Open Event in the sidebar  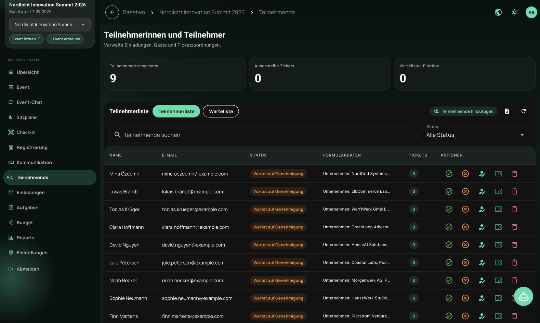pyautogui.click(x=50, y=87)
